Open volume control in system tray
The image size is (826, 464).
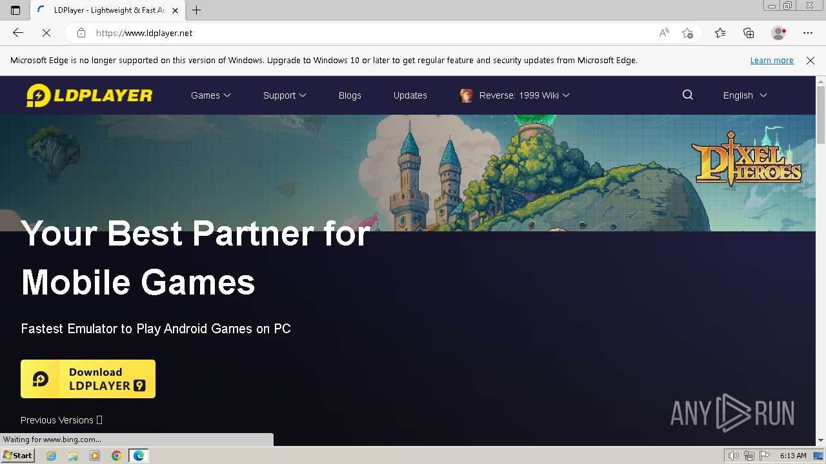point(734,456)
